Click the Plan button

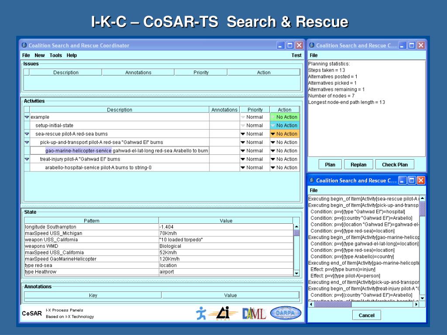click(330, 164)
